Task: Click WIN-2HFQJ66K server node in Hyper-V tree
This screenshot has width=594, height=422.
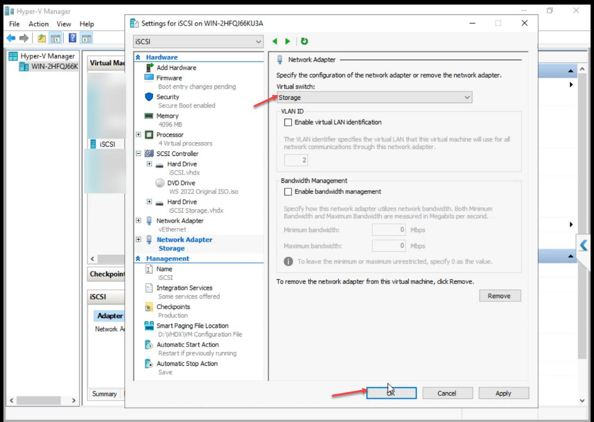Action: point(49,67)
